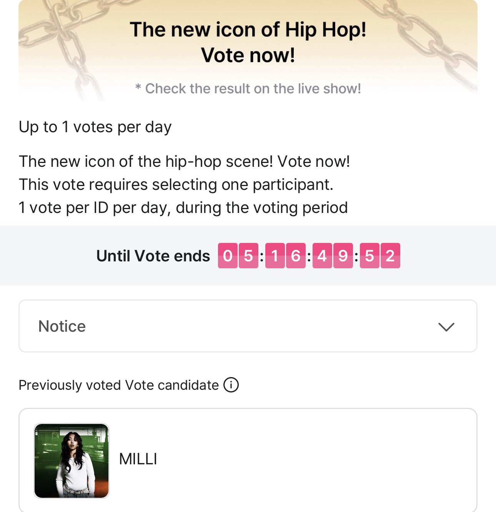Image resolution: width=496 pixels, height=512 pixels.
Task: Click the 'Previously voted Vote candidate' label
Action: click(118, 385)
